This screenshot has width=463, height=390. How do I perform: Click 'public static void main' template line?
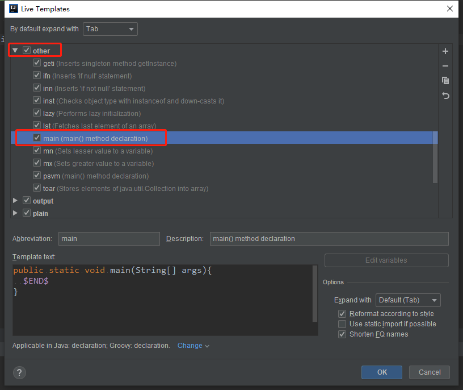click(x=112, y=270)
